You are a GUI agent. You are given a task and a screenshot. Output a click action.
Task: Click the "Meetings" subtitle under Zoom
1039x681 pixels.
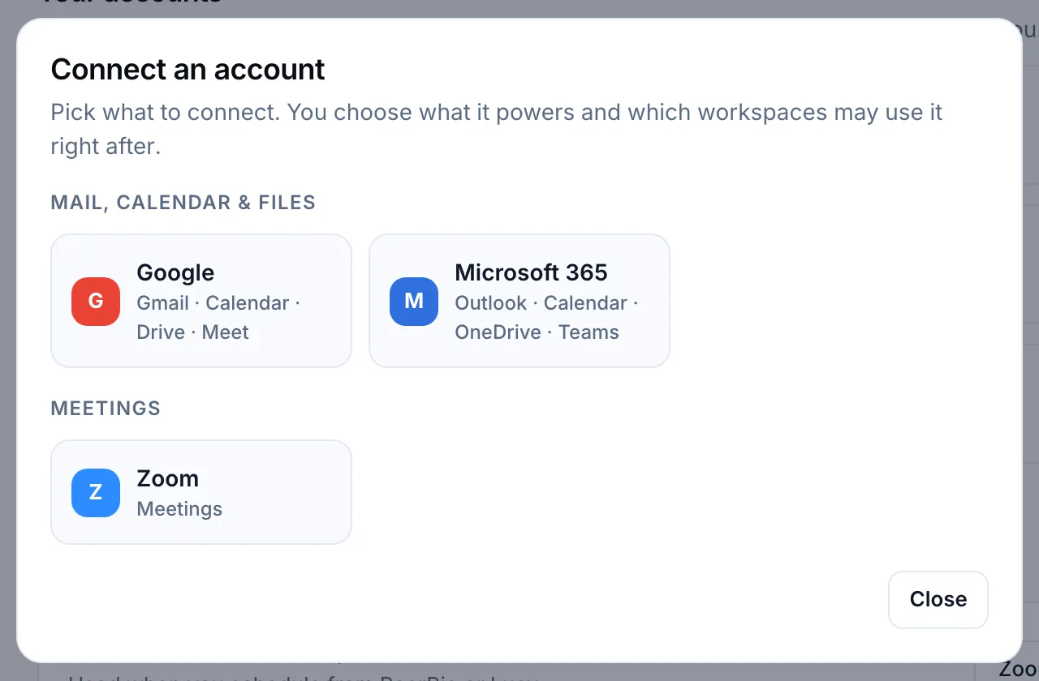(179, 509)
